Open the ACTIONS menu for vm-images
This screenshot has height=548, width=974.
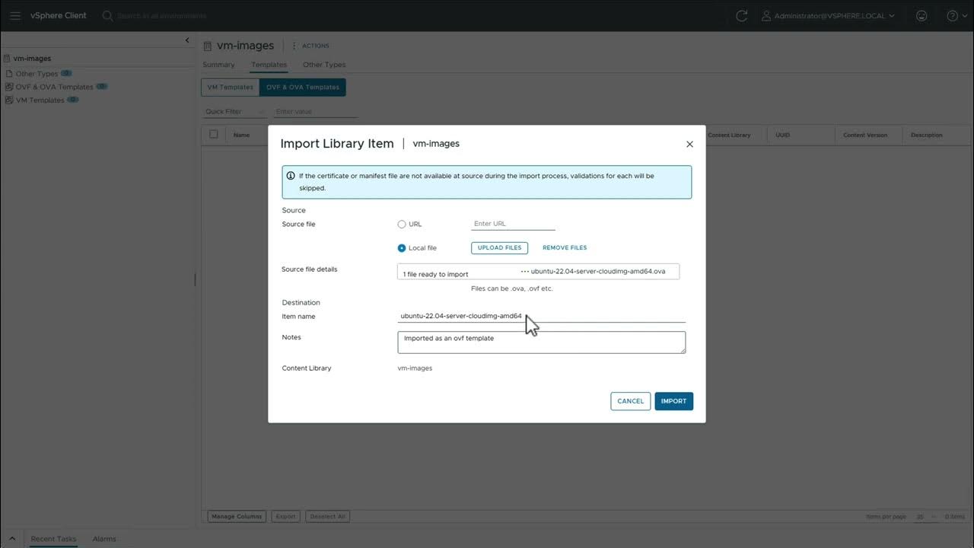[x=310, y=46]
